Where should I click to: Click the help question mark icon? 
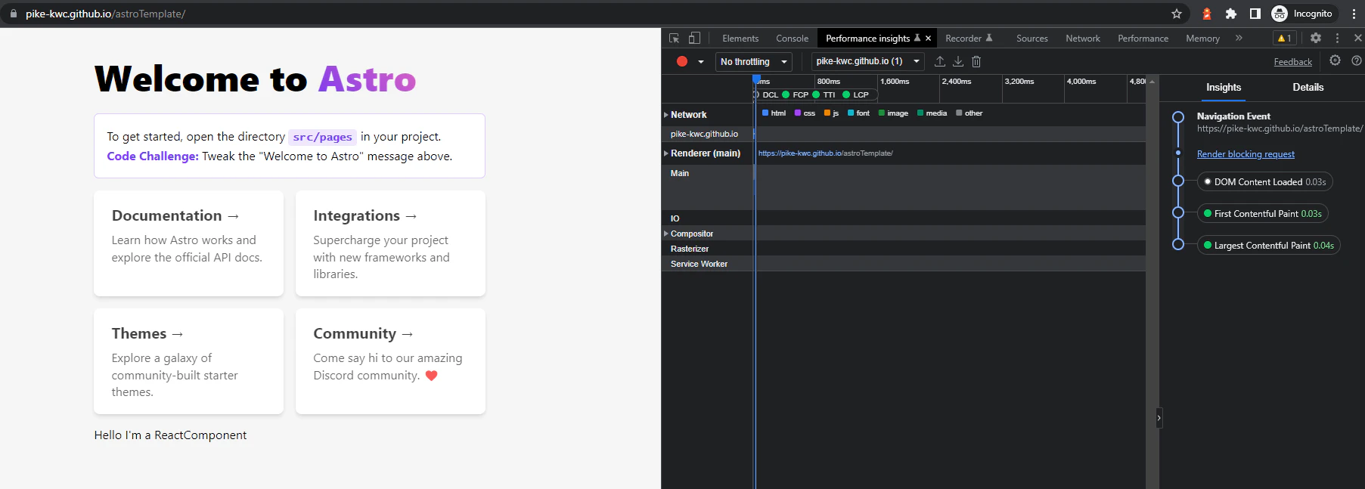tap(1357, 60)
